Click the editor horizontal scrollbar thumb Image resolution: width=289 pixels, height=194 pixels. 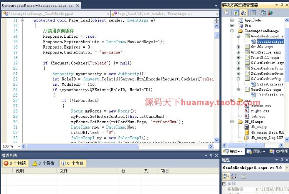[82, 147]
